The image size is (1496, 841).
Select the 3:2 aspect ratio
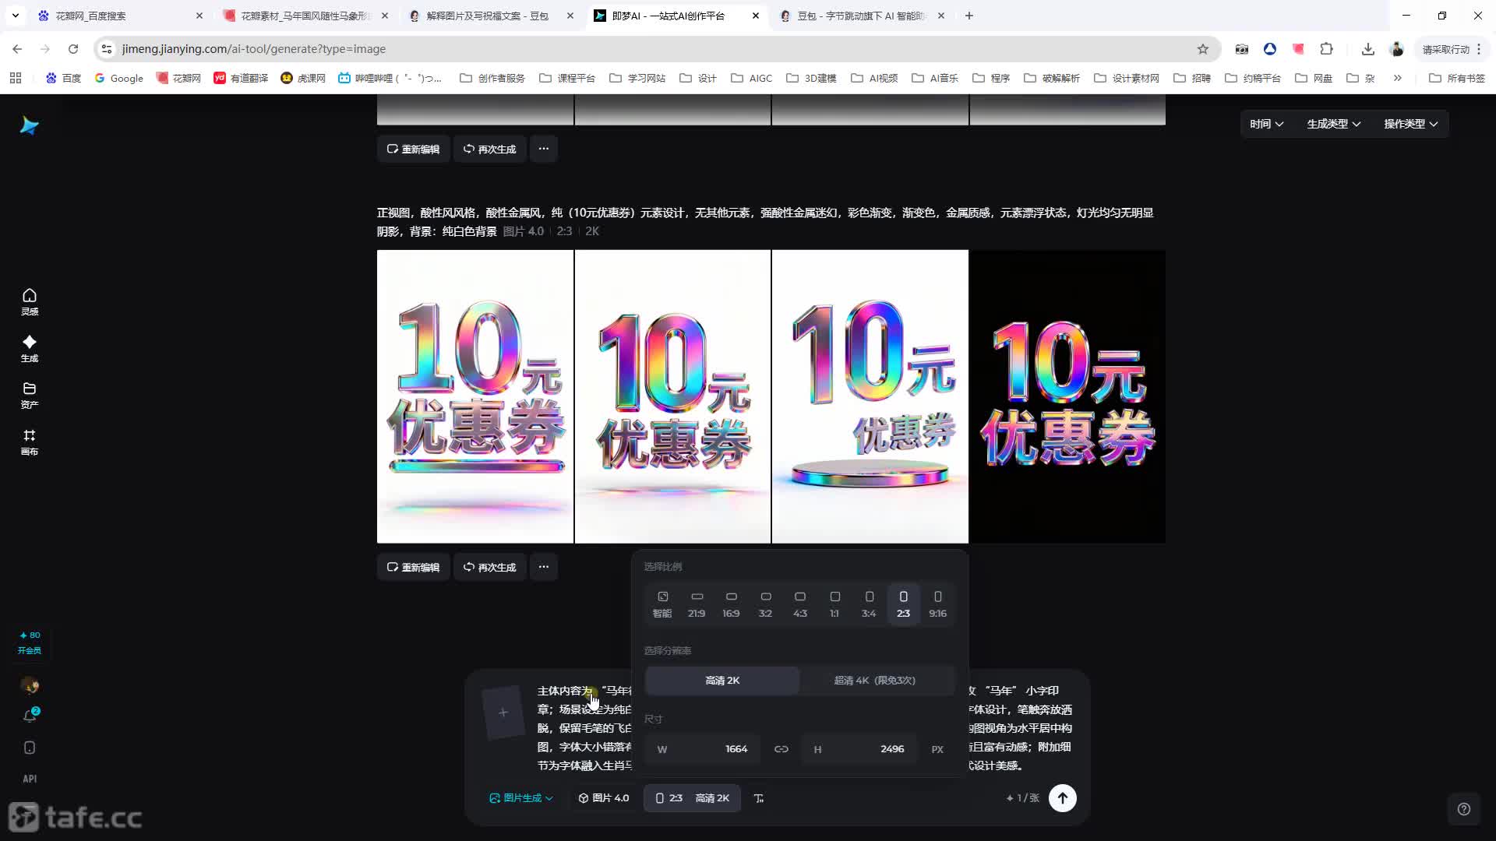click(766, 604)
